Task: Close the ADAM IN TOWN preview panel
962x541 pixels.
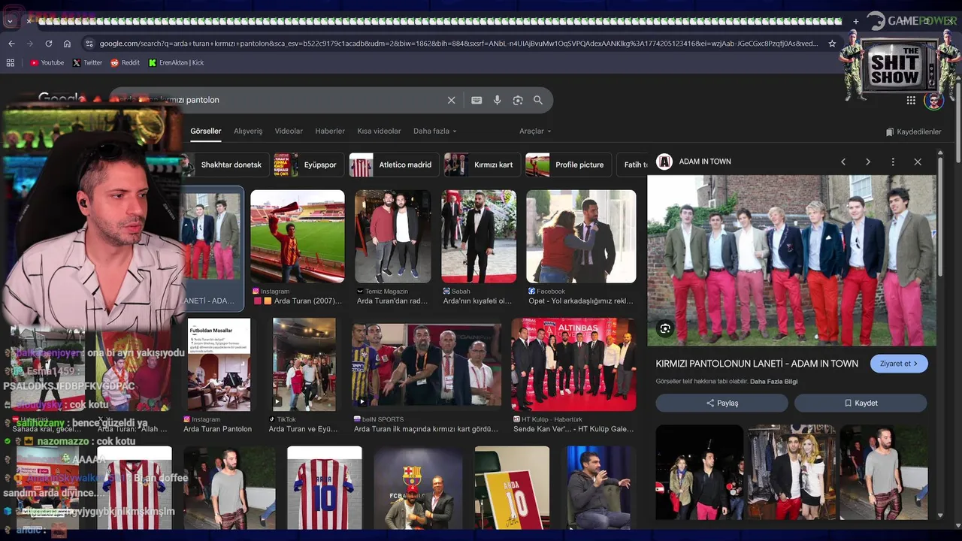Action: click(x=918, y=162)
